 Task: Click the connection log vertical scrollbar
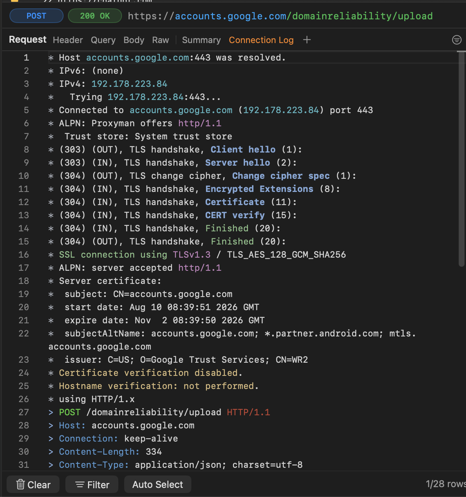pyautogui.click(x=462, y=159)
